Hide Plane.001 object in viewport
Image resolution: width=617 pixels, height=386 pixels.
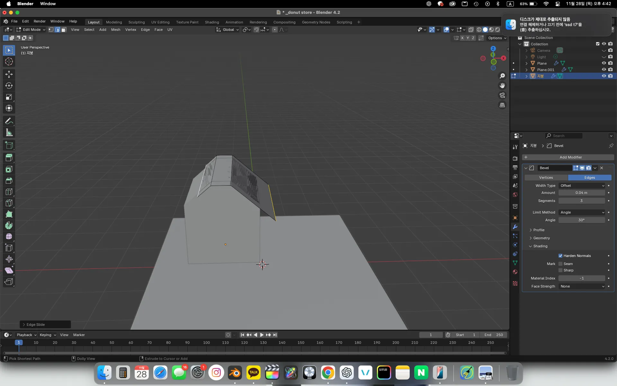[604, 69]
